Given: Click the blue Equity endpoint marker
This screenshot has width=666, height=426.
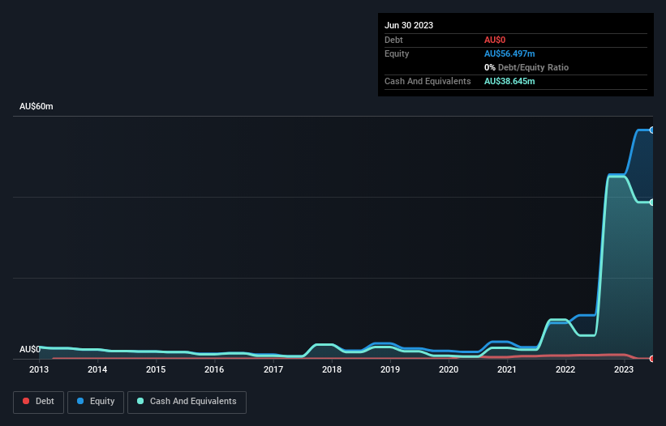Looking at the screenshot, I should [652, 130].
